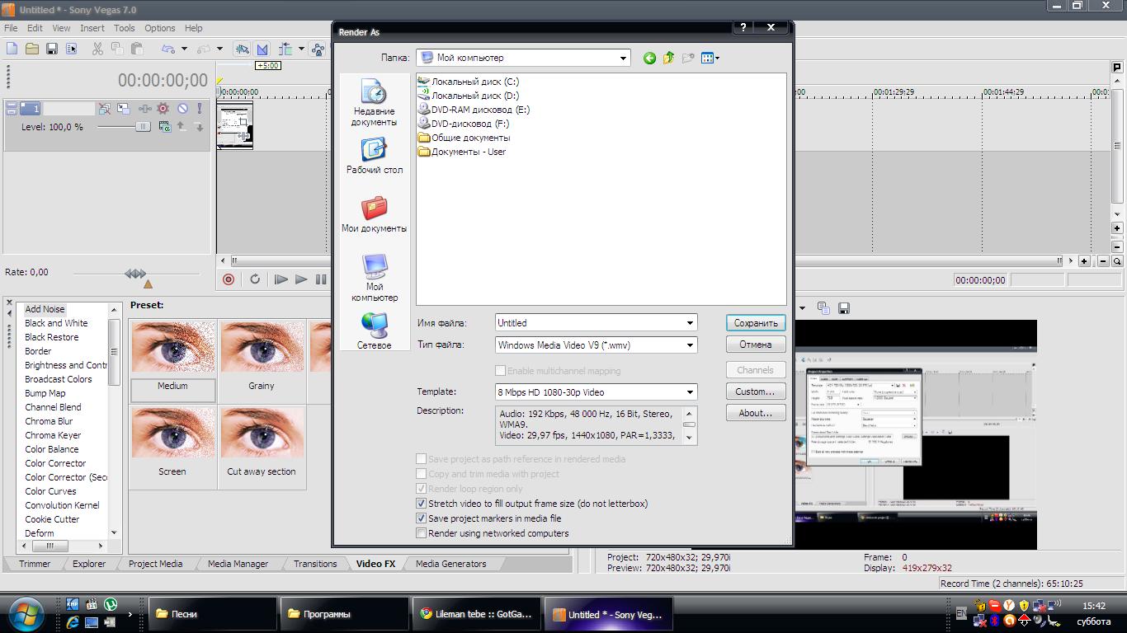Toggle Enable Snapping toolbar icon
1127x633 pixels.
tap(243, 49)
